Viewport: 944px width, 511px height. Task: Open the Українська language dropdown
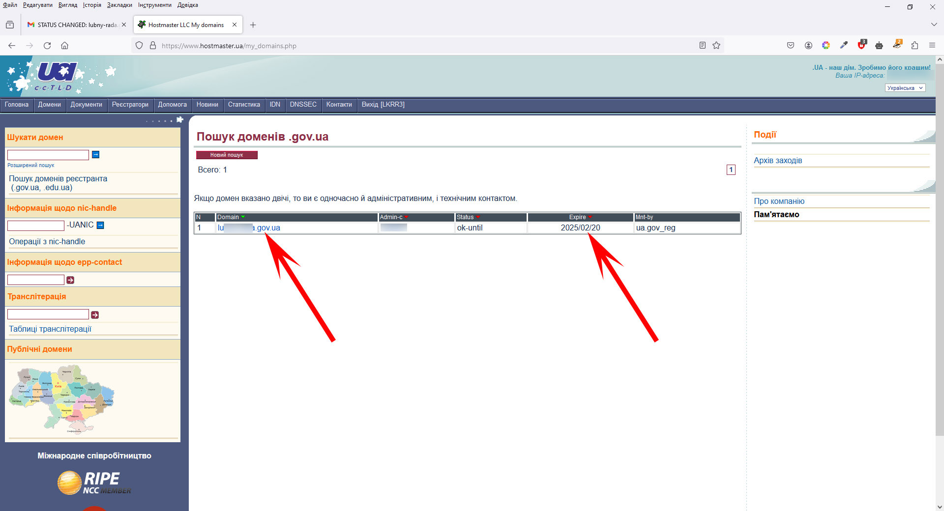tap(905, 88)
